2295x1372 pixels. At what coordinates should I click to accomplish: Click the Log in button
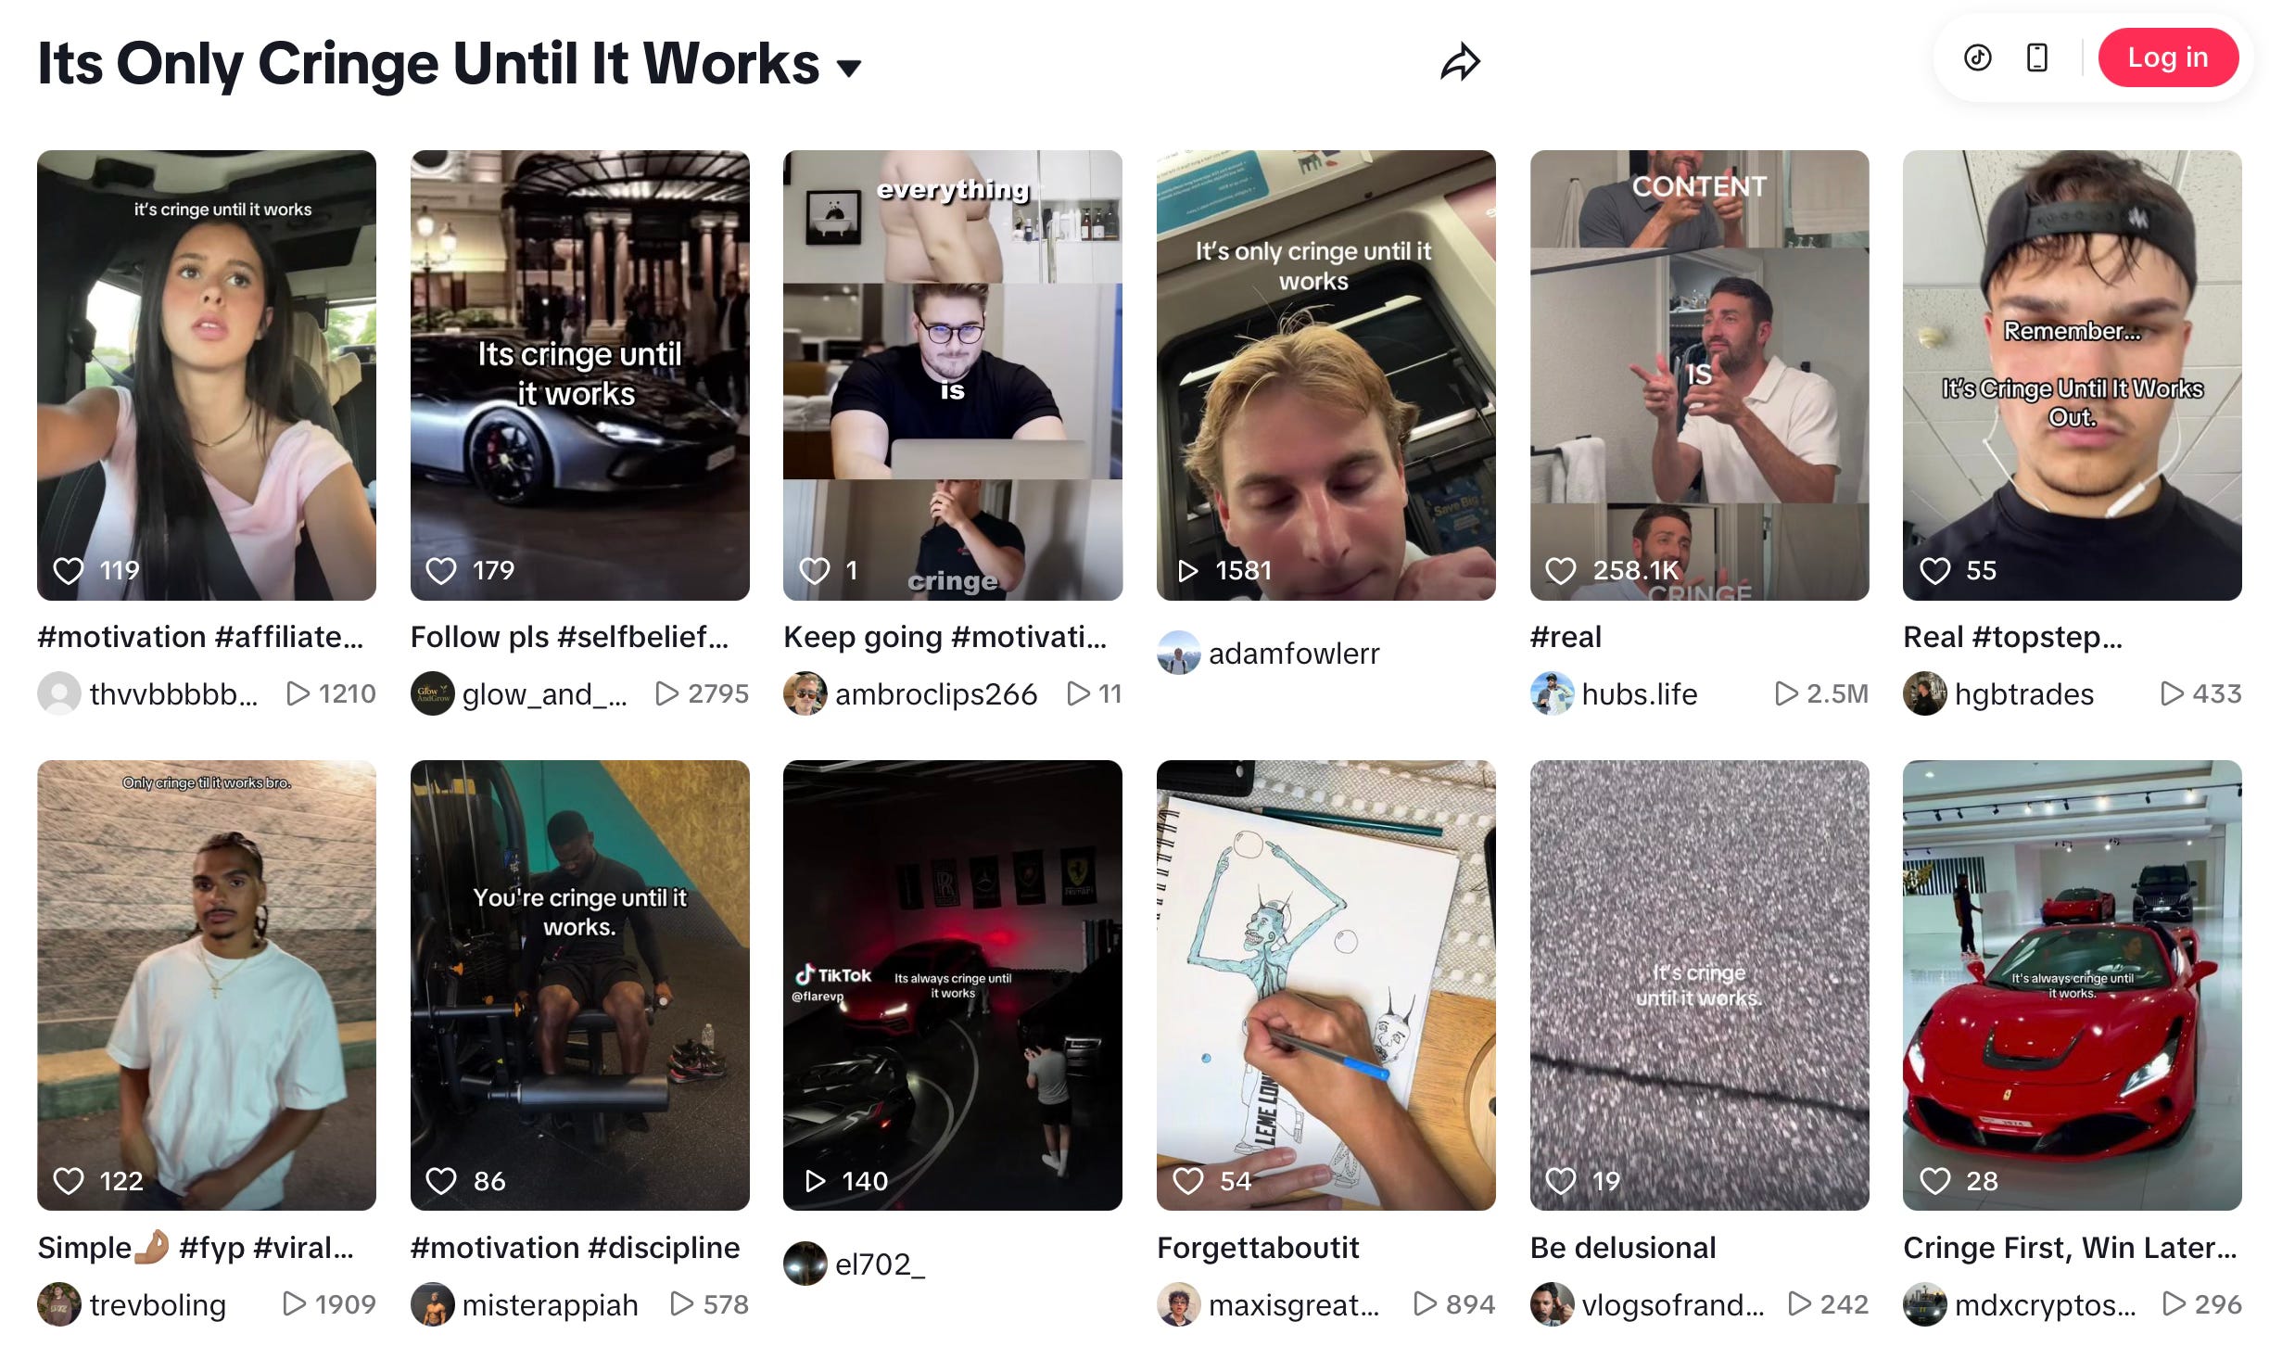pyautogui.click(x=2167, y=57)
